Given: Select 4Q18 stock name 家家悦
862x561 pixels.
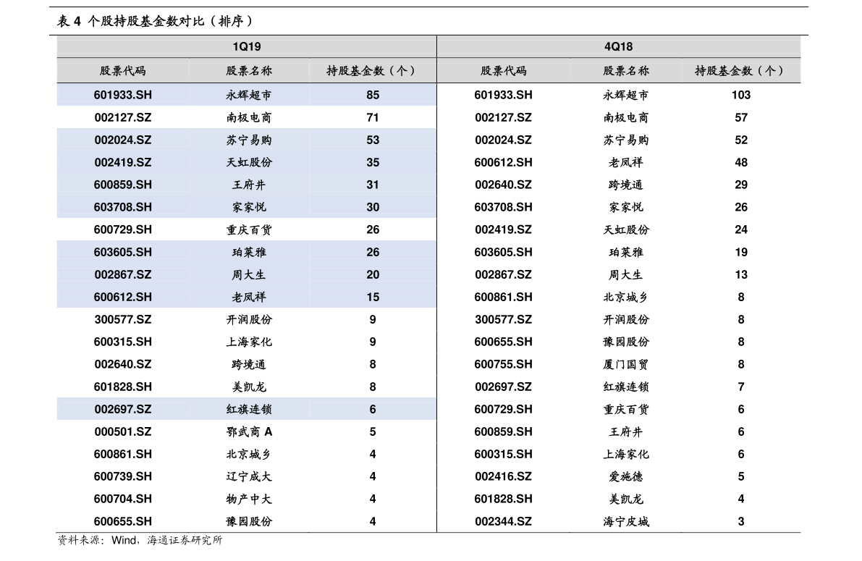Looking at the screenshot, I should (x=625, y=207).
